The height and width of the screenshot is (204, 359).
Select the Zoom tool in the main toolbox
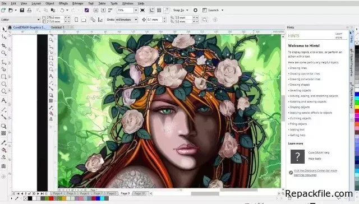(4, 53)
